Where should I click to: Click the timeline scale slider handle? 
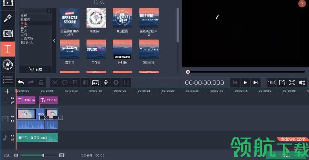click(43, 155)
